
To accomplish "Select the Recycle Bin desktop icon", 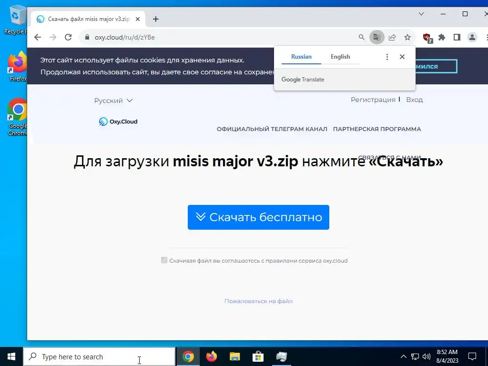I will coord(16,20).
